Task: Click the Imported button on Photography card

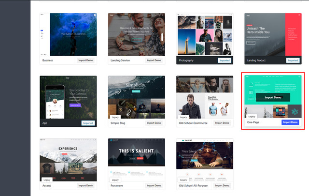Action: coord(225,60)
